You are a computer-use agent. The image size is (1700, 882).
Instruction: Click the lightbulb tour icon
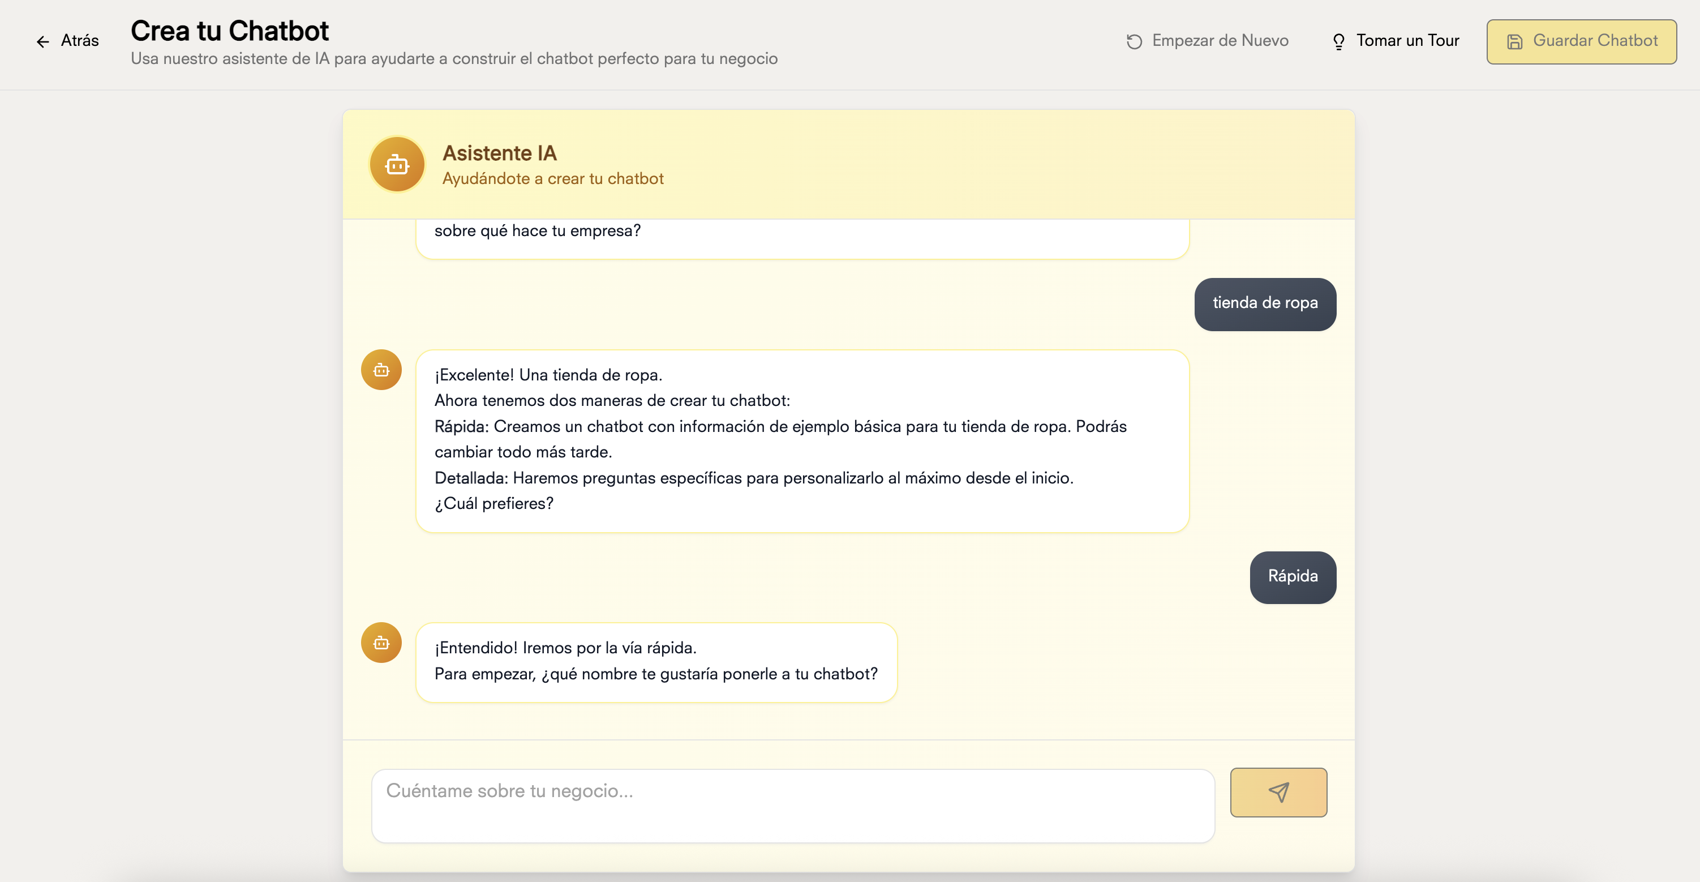pyautogui.click(x=1338, y=41)
